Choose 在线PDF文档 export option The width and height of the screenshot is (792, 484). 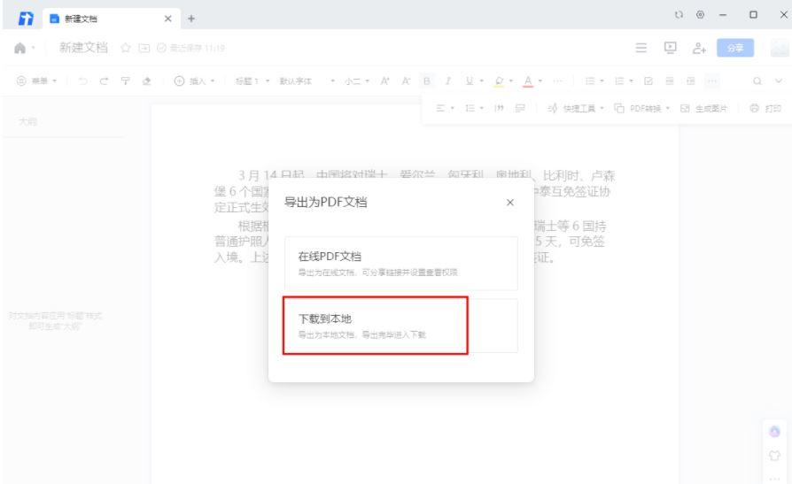[400, 263]
